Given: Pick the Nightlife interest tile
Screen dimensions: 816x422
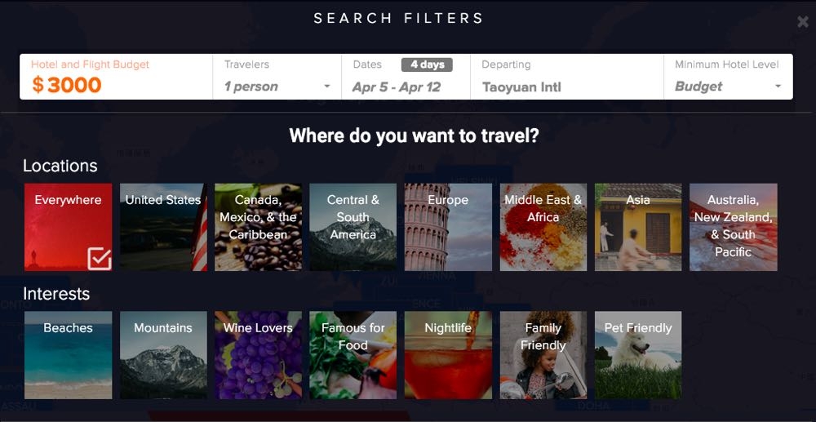Looking at the screenshot, I should [x=448, y=355].
